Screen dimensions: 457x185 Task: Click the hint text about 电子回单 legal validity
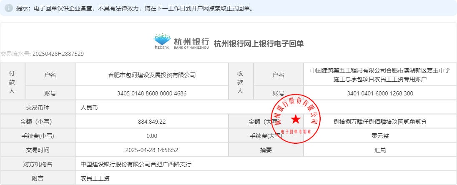coord(133,8)
